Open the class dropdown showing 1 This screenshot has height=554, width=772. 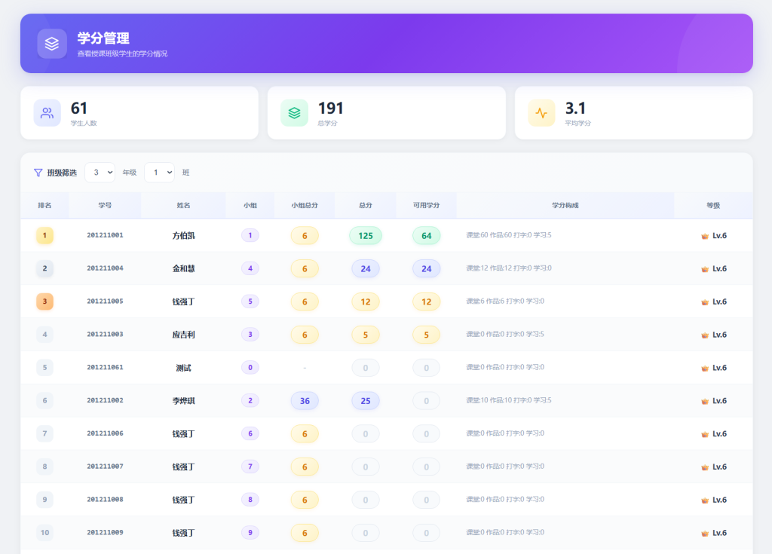[x=159, y=173]
